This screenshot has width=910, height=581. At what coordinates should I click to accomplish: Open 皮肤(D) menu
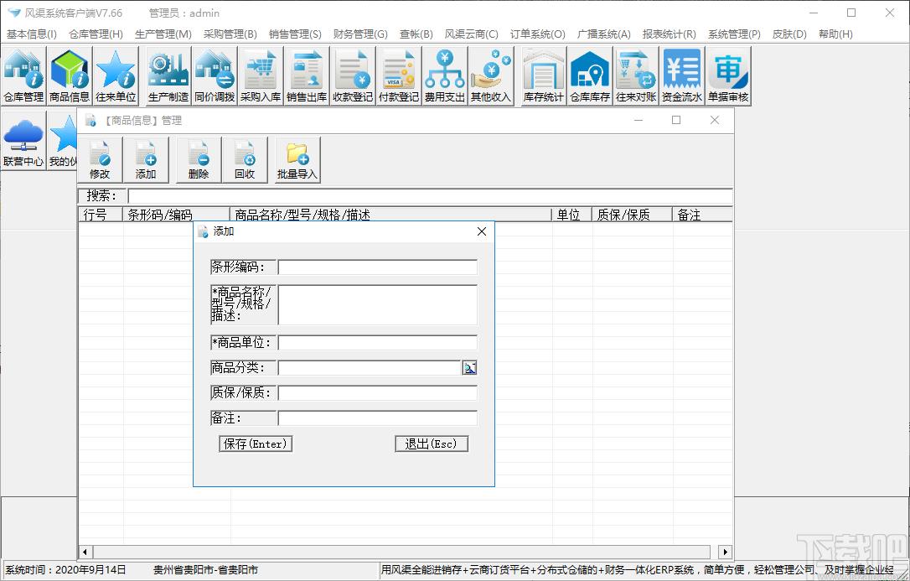tap(789, 34)
